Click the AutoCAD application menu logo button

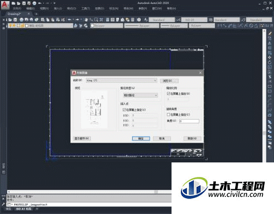click(x=5, y=5)
